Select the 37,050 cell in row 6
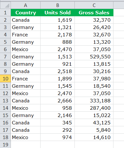 pos(94,49)
